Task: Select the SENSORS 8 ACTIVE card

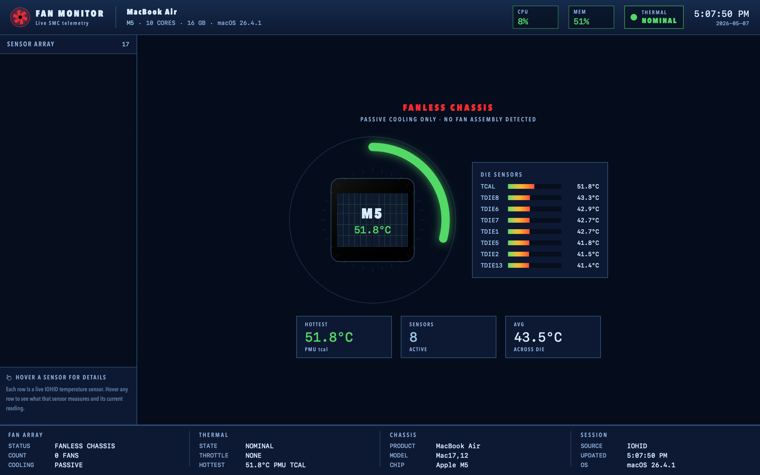Action: [449, 337]
